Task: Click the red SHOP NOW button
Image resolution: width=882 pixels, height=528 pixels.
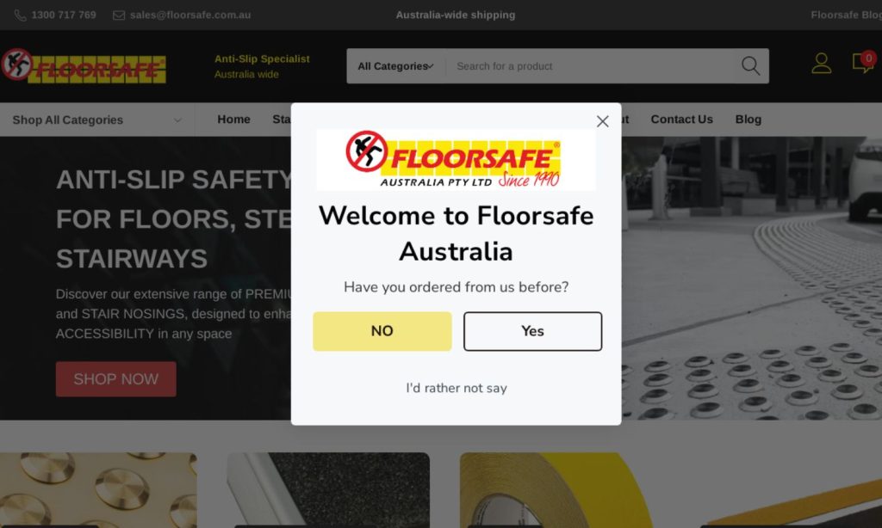Action: 116,379
